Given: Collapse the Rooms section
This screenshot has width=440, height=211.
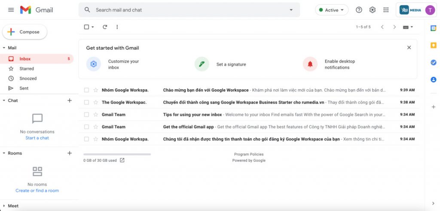Looking at the screenshot, I should coord(4,153).
